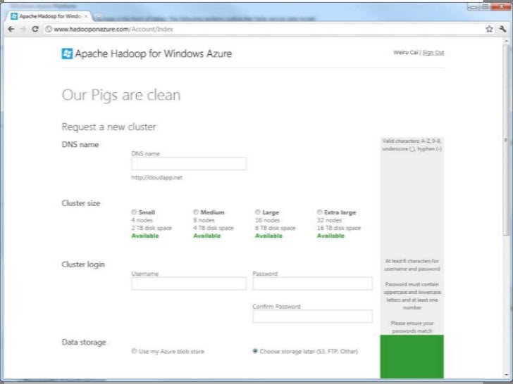This screenshot has height=384, width=513.
Task: Click the http://cloudapp.net text
Action: click(156, 178)
